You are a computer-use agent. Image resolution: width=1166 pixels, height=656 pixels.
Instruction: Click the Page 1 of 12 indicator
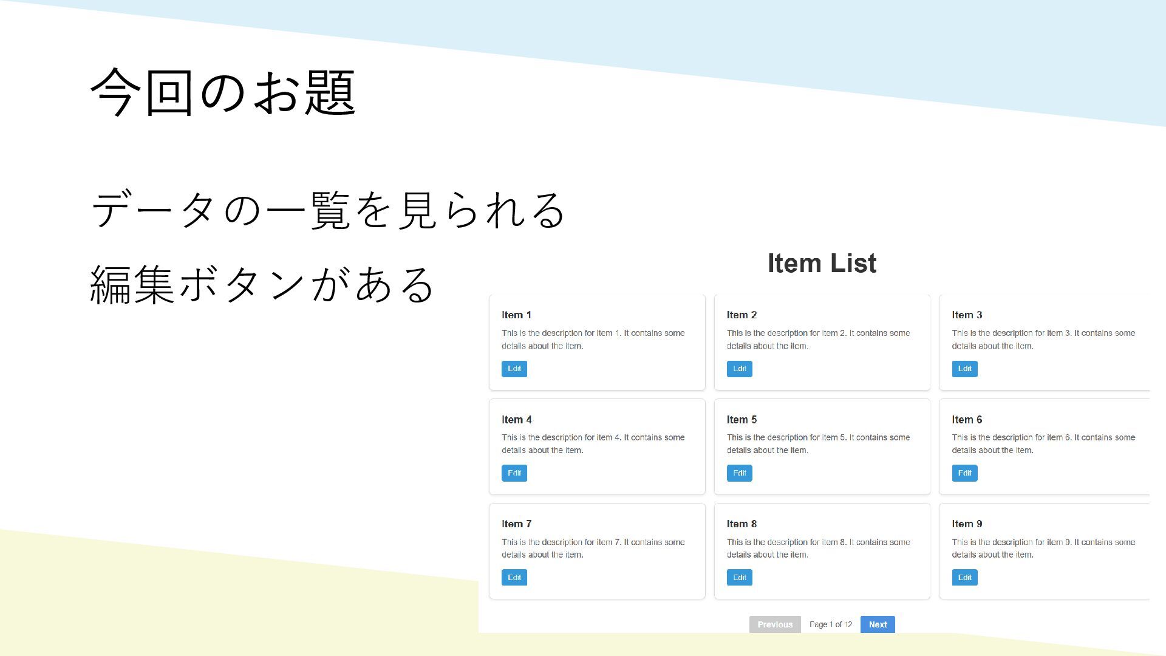click(x=830, y=624)
